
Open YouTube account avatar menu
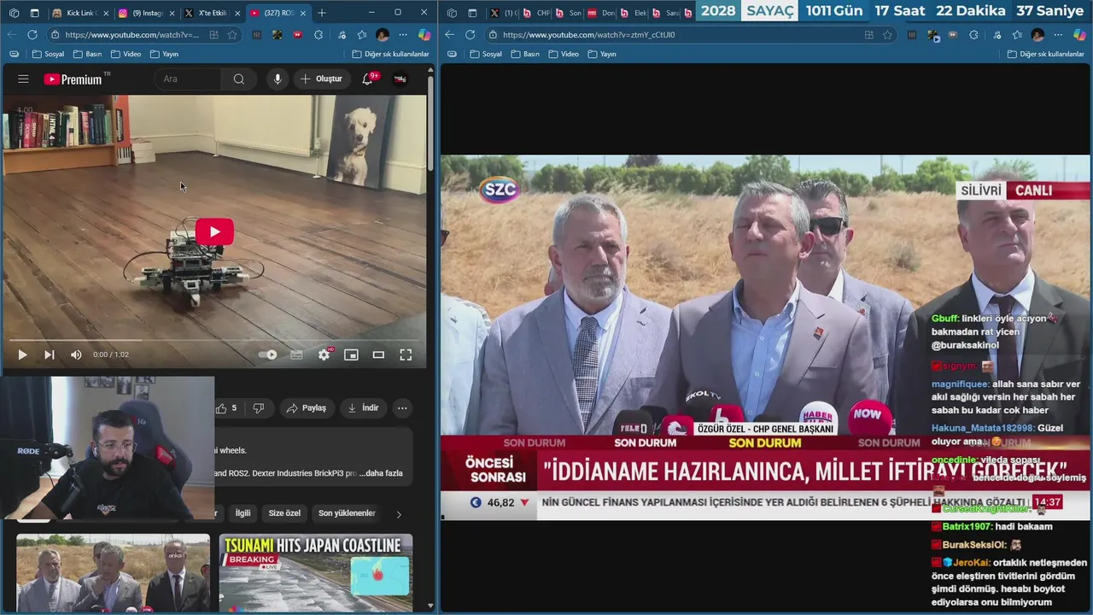[400, 79]
